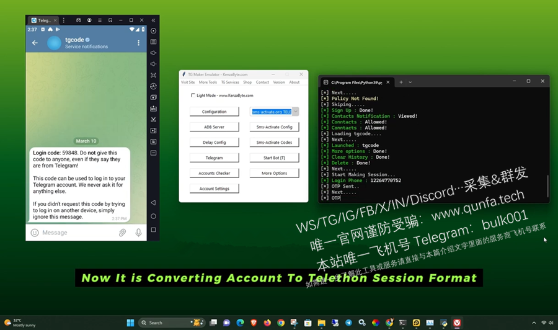Toggle Light Mode checkbox in TG Maker
Image resolution: width=558 pixels, height=330 pixels.
point(193,95)
